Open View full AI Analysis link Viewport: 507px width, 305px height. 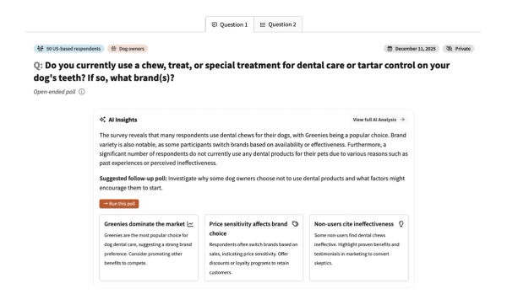(379, 120)
